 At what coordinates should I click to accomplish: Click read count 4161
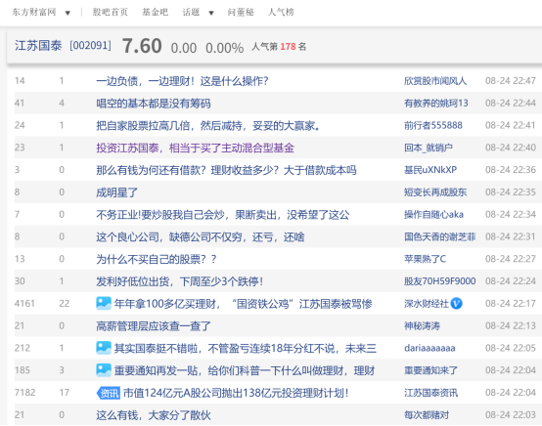tap(24, 304)
